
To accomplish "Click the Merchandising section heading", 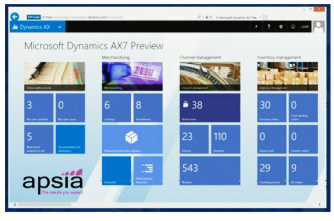I will pos(115,58).
